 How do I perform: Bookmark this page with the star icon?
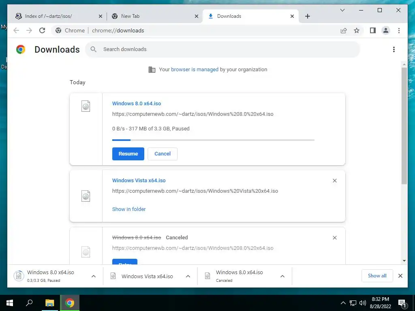[x=357, y=30]
